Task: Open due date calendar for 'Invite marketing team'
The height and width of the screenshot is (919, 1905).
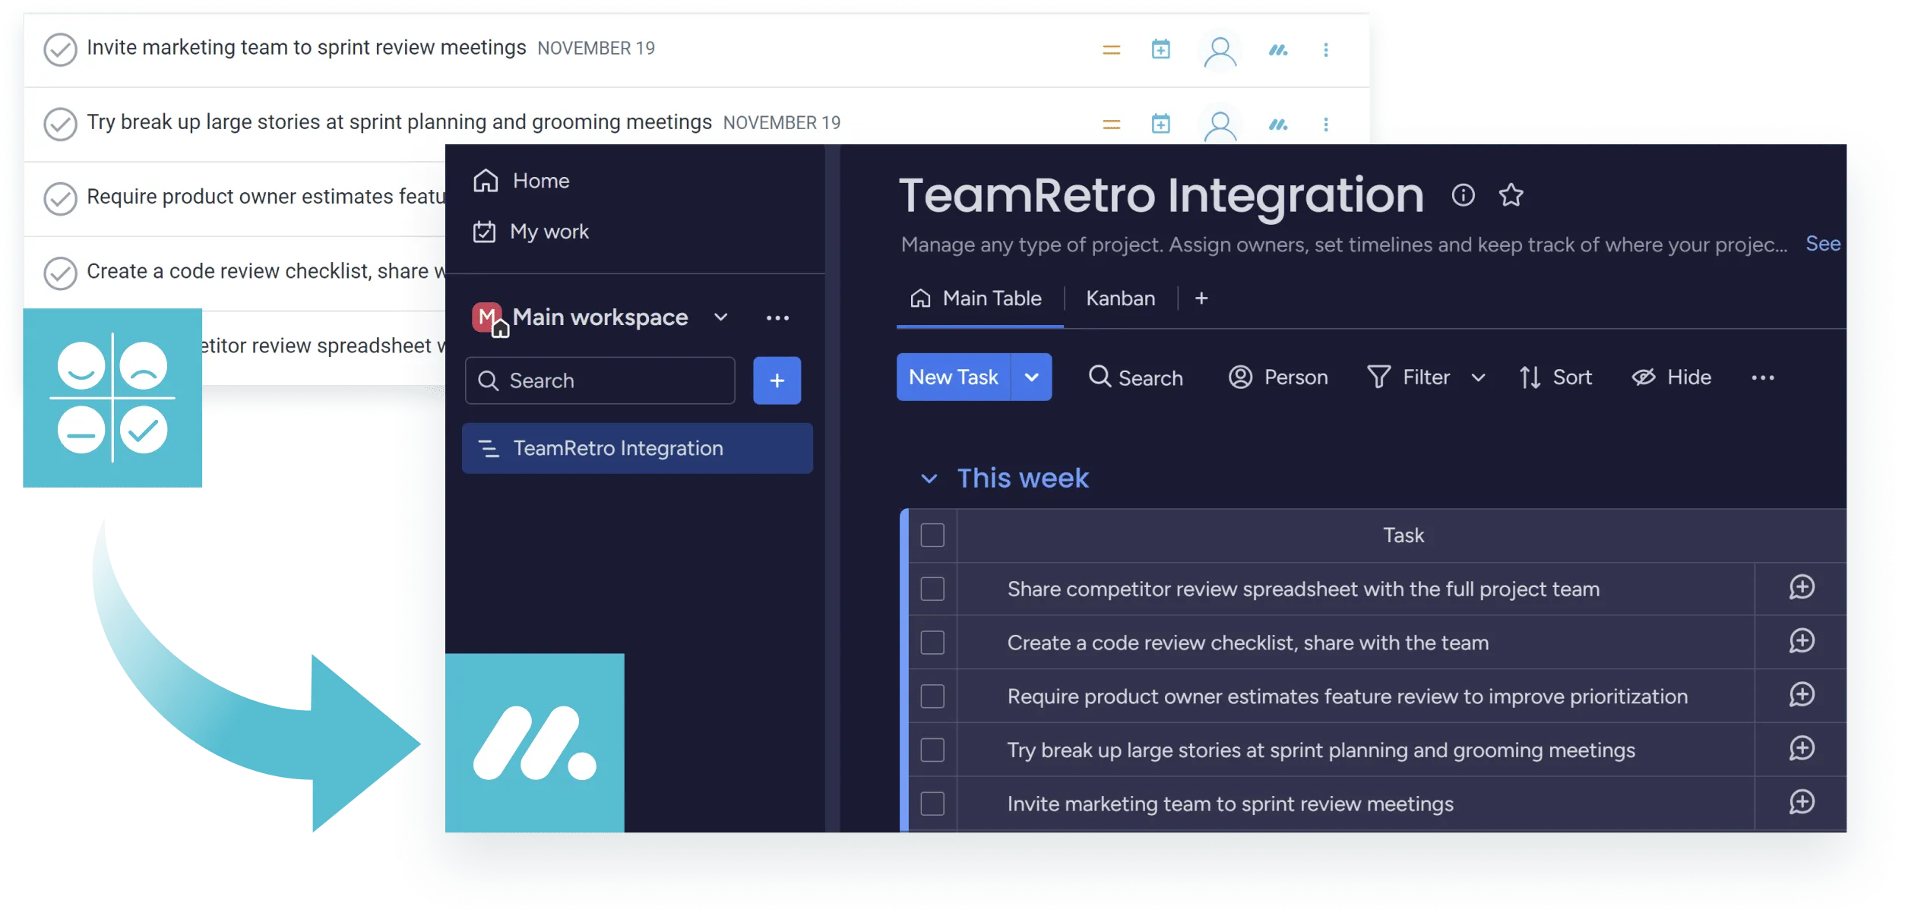Action: tap(1160, 49)
